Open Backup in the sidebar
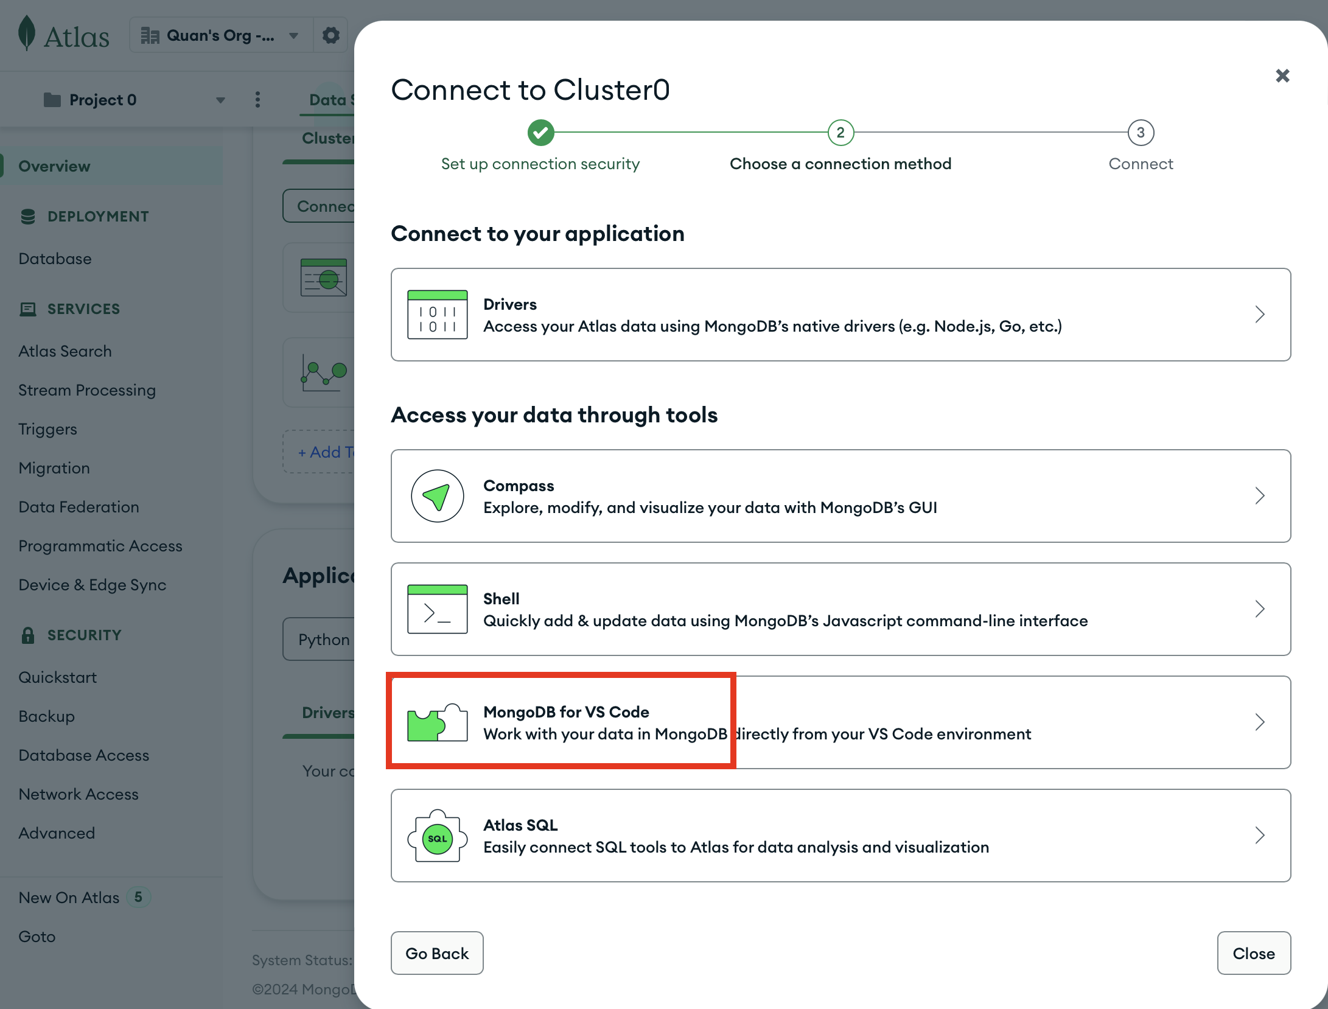 [46, 716]
